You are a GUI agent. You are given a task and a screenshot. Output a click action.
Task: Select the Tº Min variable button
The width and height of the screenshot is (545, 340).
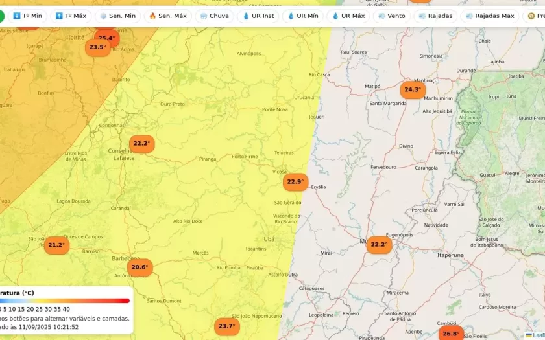coord(27,16)
